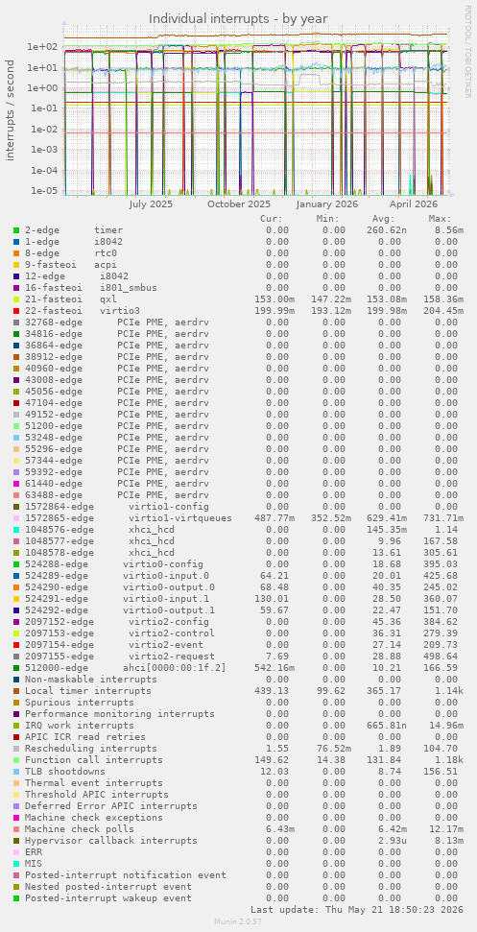The height and width of the screenshot is (932, 477).
Task: Click the green swatch next to 2-edge timer
Action: tap(16, 230)
